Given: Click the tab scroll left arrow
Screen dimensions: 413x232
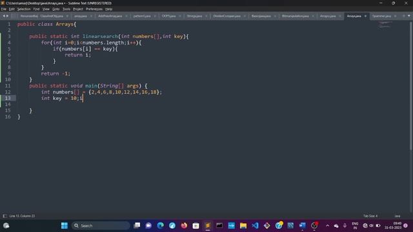Looking at the screenshot, I should click(4, 16).
